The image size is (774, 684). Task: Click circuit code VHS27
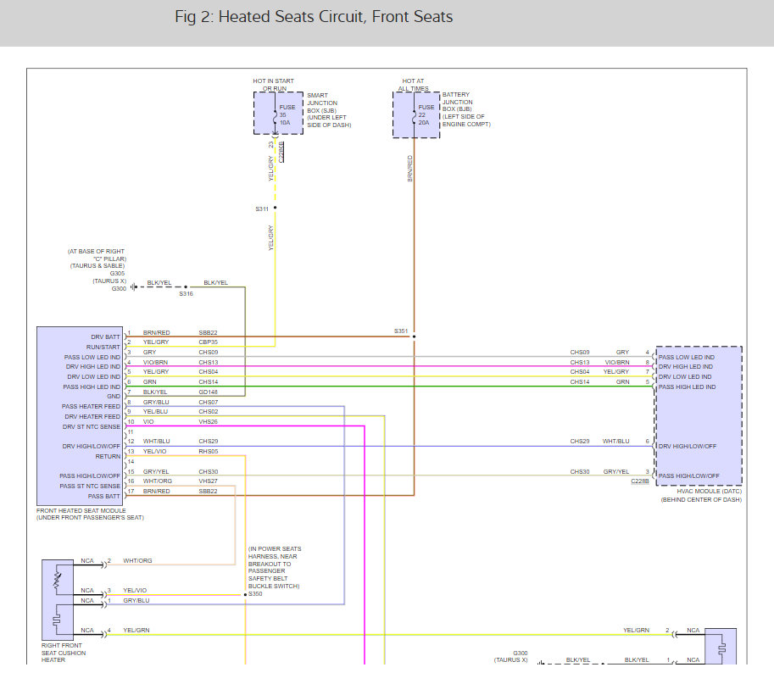pyautogui.click(x=209, y=481)
